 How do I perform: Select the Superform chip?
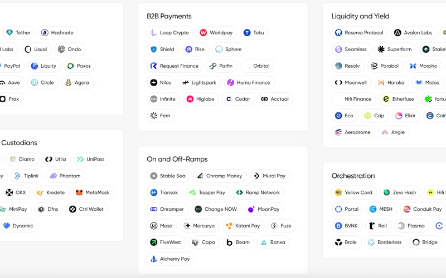coord(395,49)
